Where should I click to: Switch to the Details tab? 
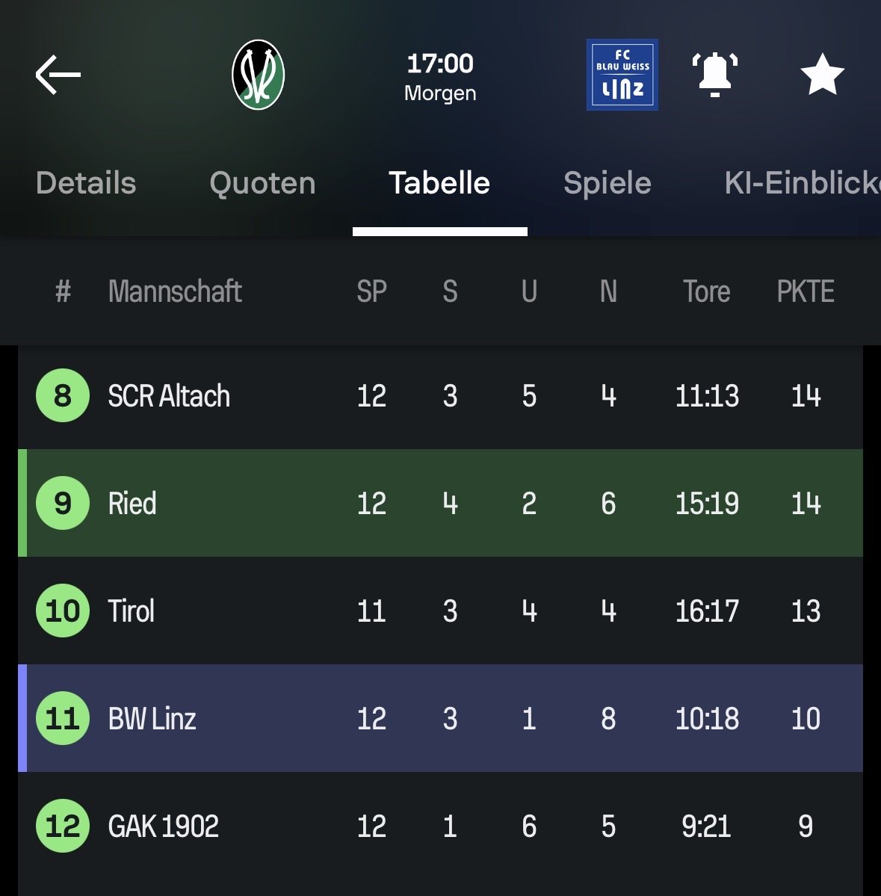86,183
